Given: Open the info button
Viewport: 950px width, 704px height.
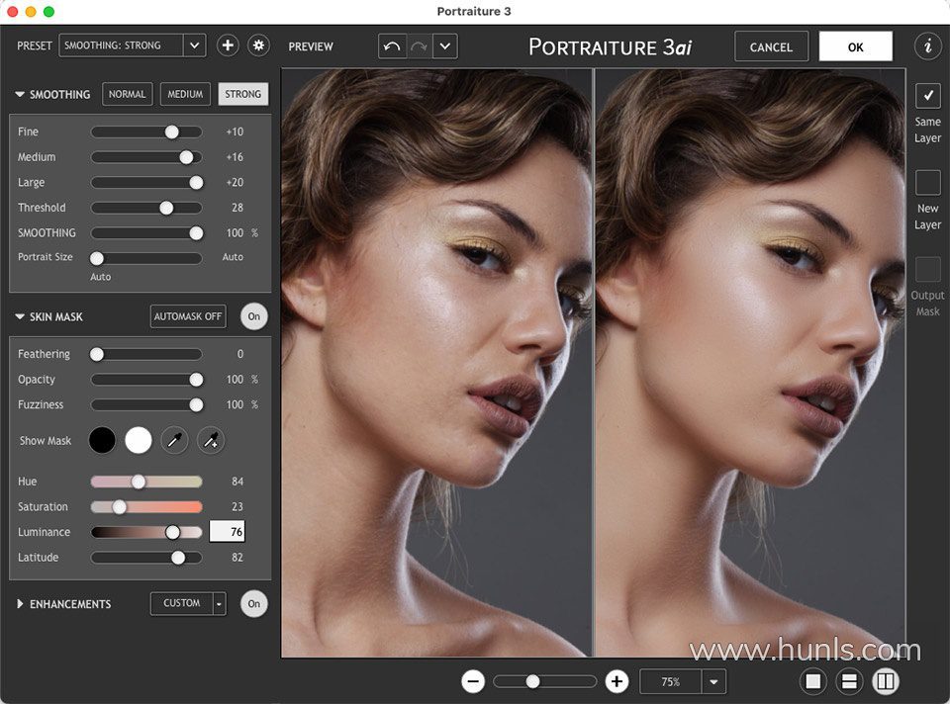Looking at the screenshot, I should (927, 45).
